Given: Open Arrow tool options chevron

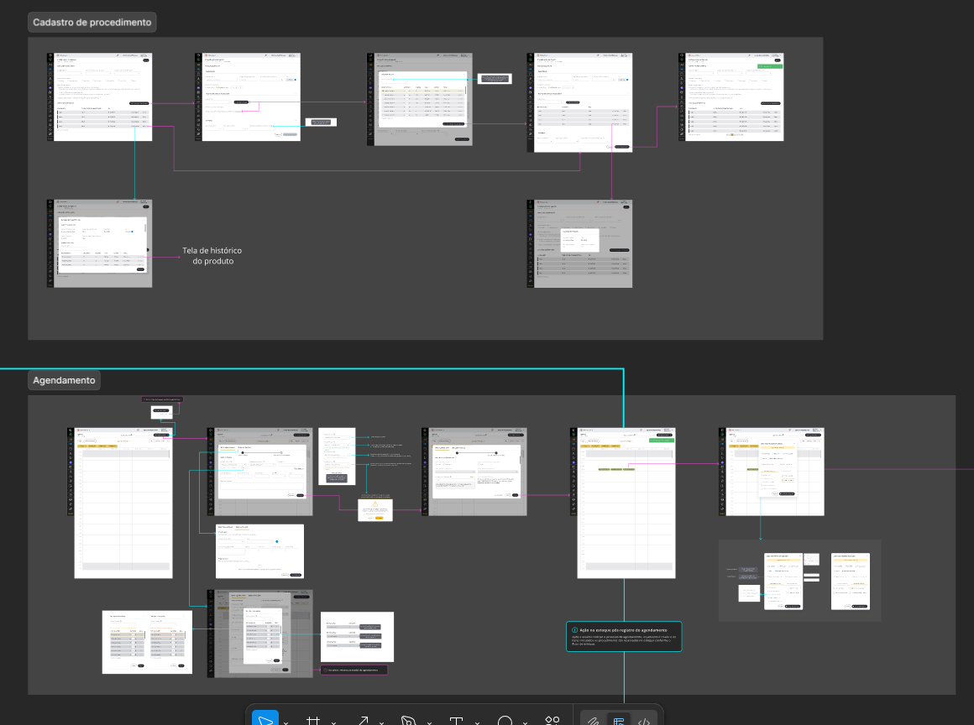Looking at the screenshot, I should click(381, 722).
